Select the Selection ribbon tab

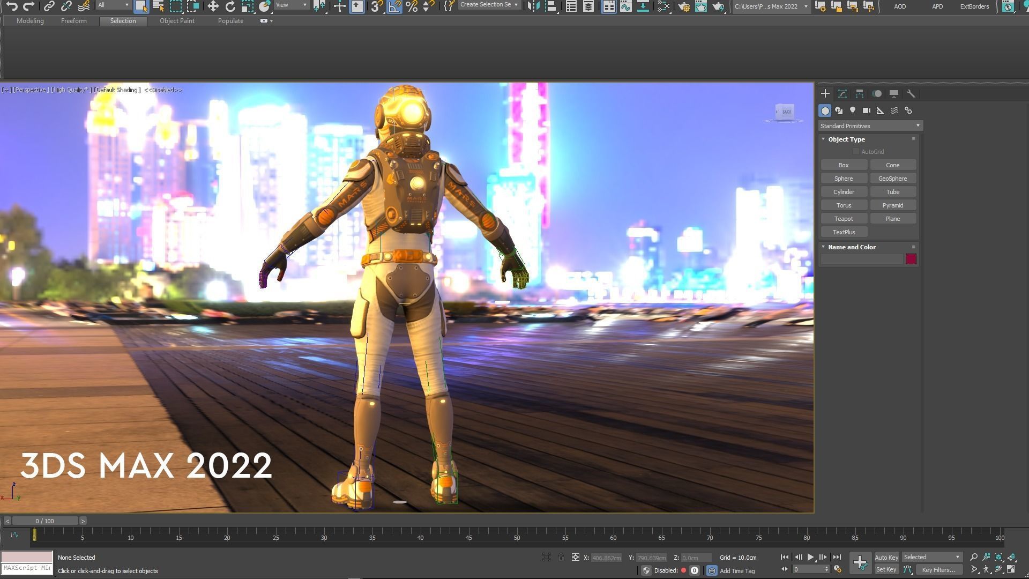[123, 21]
